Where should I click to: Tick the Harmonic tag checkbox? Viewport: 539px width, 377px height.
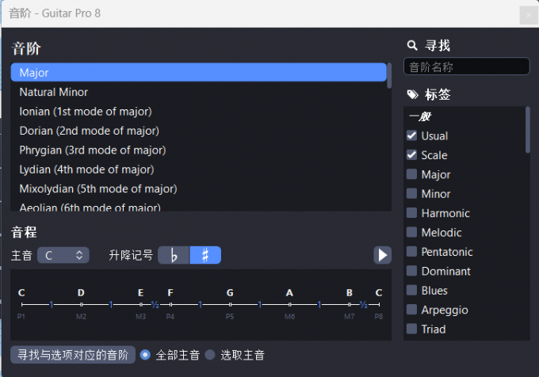411,213
